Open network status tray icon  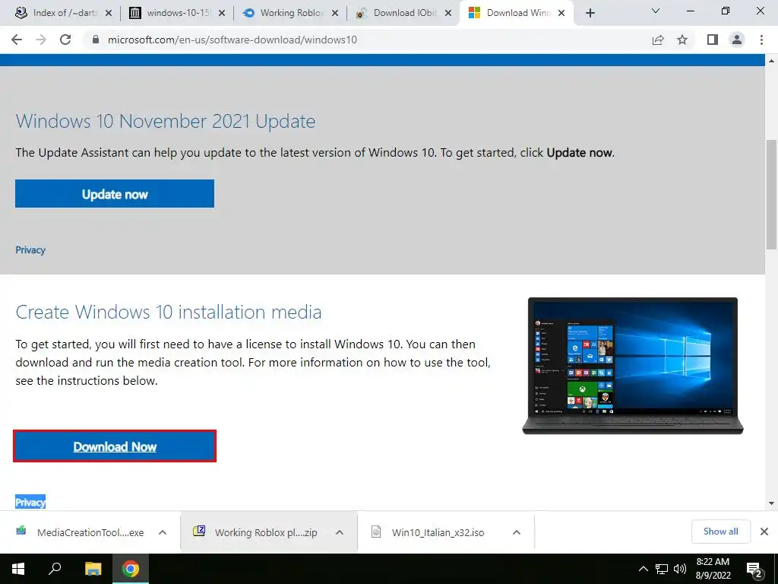pyautogui.click(x=662, y=569)
